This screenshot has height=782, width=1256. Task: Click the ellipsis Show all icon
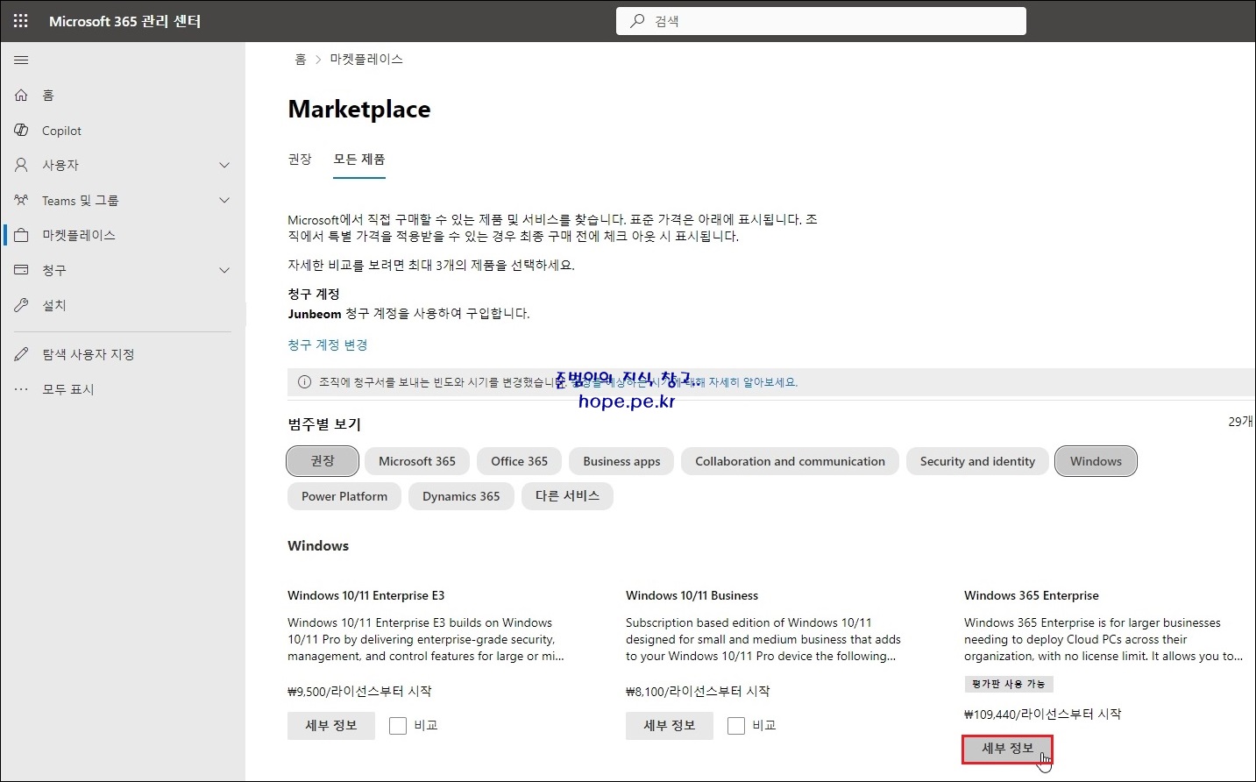(21, 389)
